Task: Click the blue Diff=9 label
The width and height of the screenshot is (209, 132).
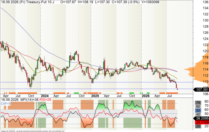Action: [6, 104]
